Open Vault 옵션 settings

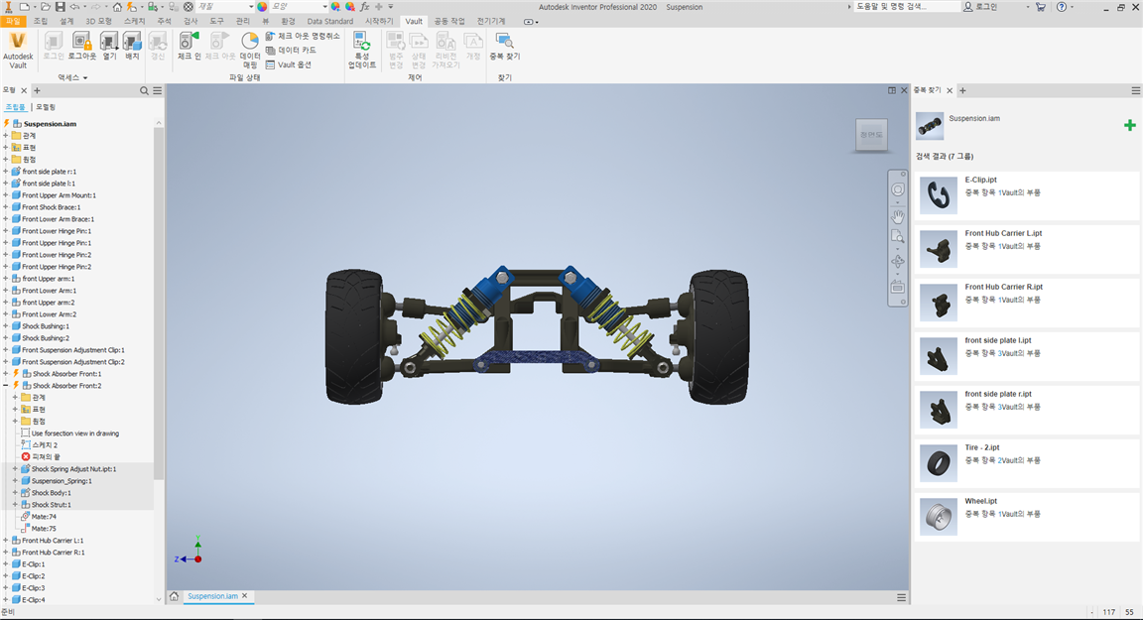(x=289, y=64)
